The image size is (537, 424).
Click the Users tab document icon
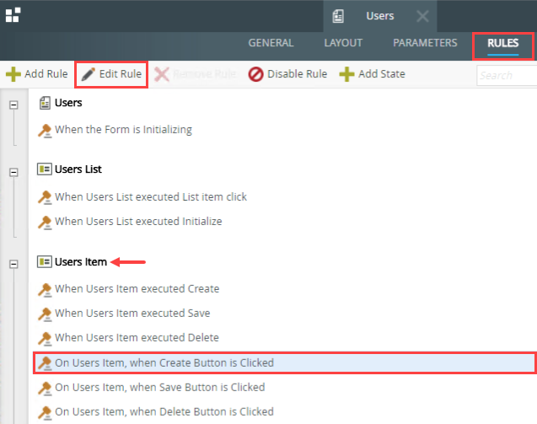pos(338,16)
